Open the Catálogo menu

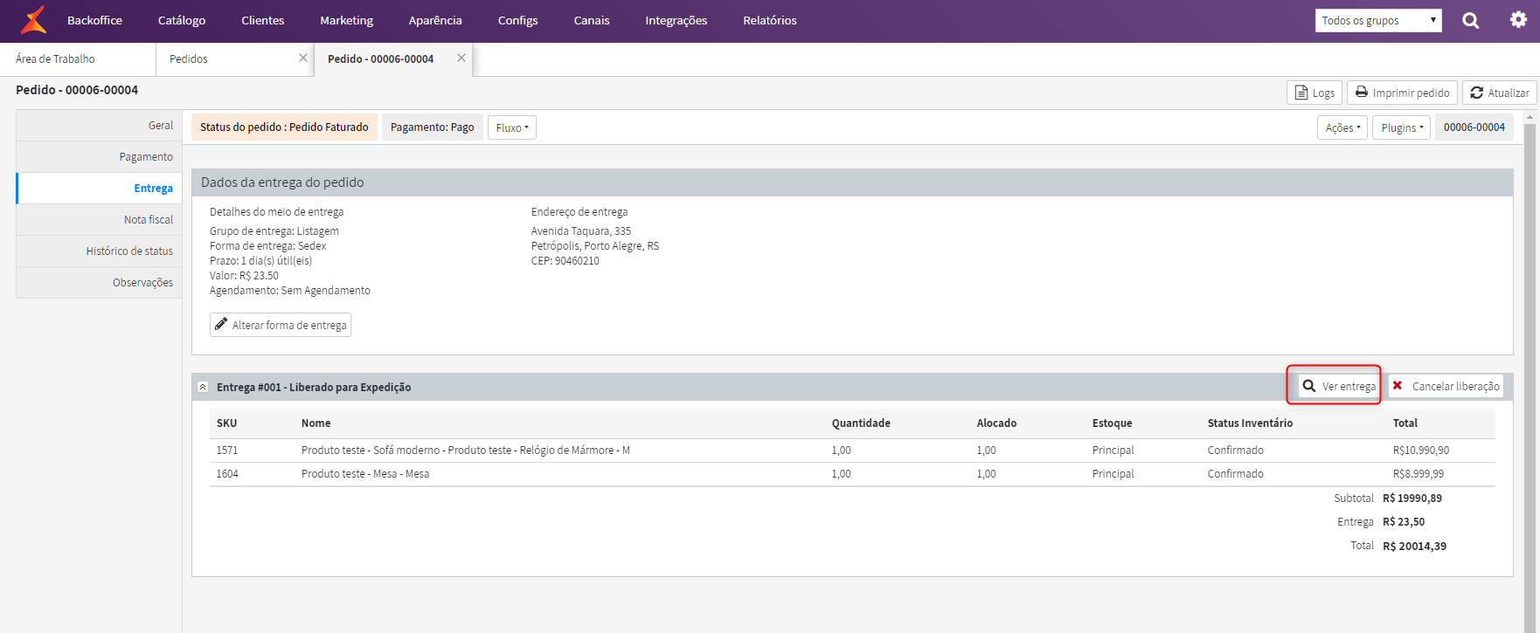[182, 20]
